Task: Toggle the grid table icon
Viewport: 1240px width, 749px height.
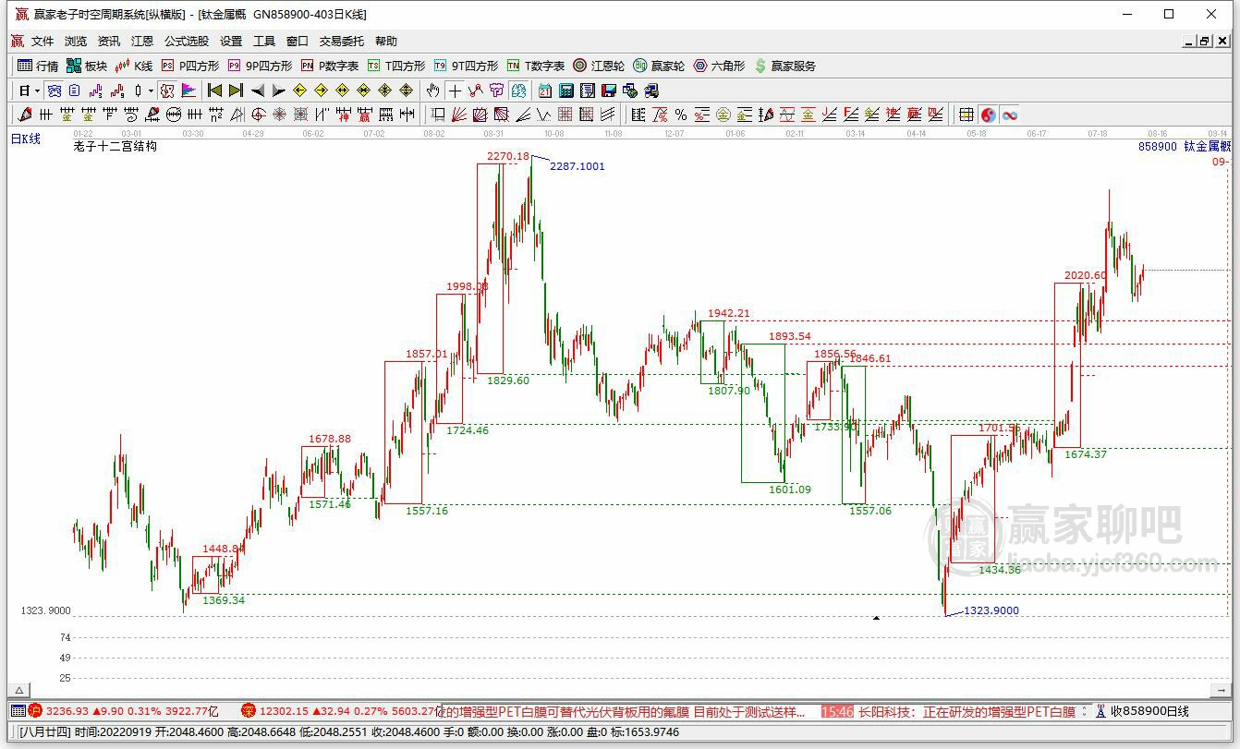Action: 966,115
